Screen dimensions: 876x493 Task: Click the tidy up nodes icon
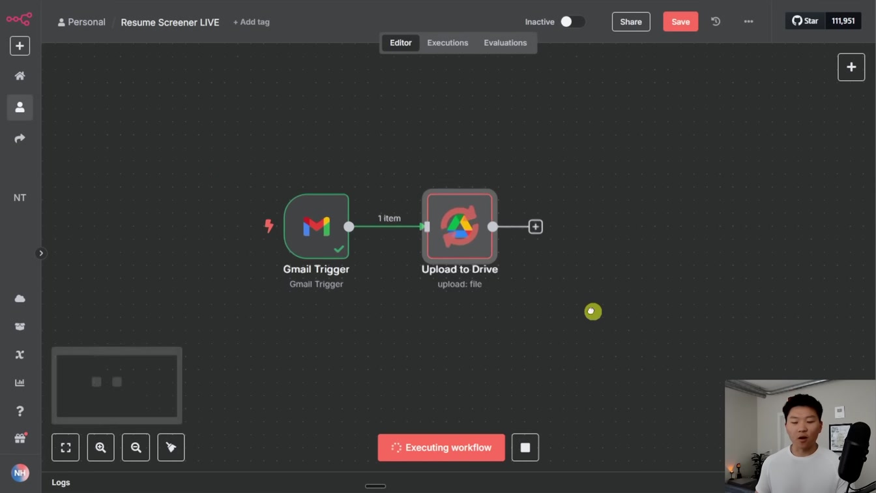tap(171, 447)
